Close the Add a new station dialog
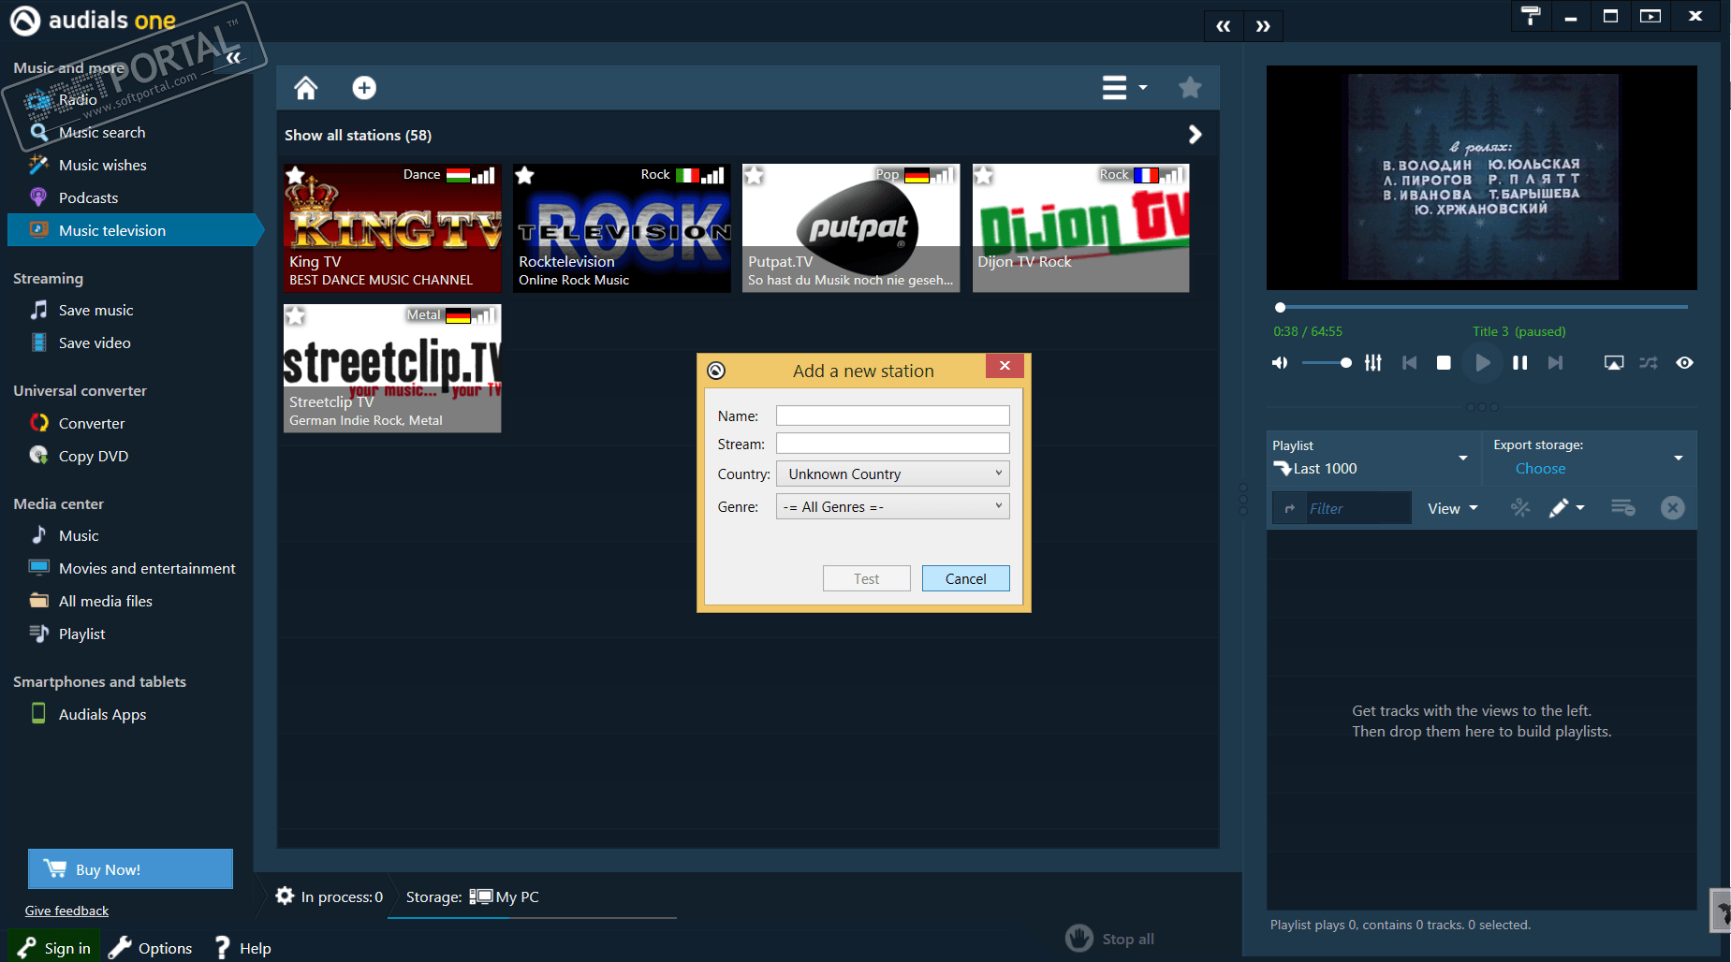The width and height of the screenshot is (1731, 962). click(x=1005, y=366)
